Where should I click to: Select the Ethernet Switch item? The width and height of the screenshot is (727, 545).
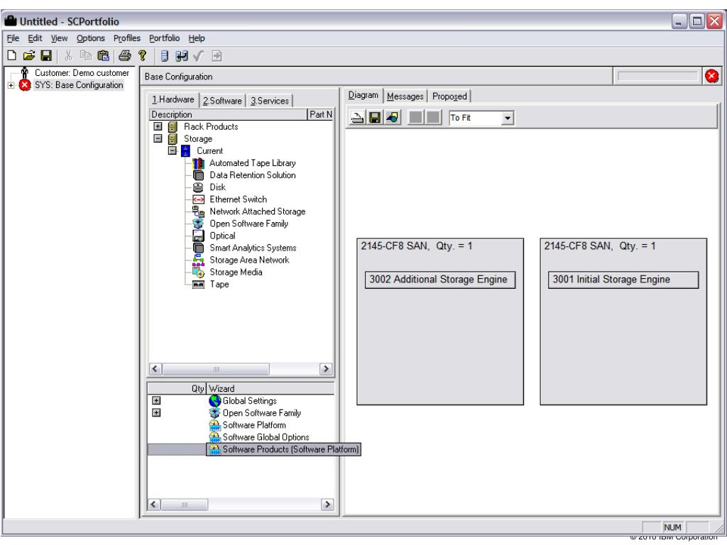pos(238,199)
